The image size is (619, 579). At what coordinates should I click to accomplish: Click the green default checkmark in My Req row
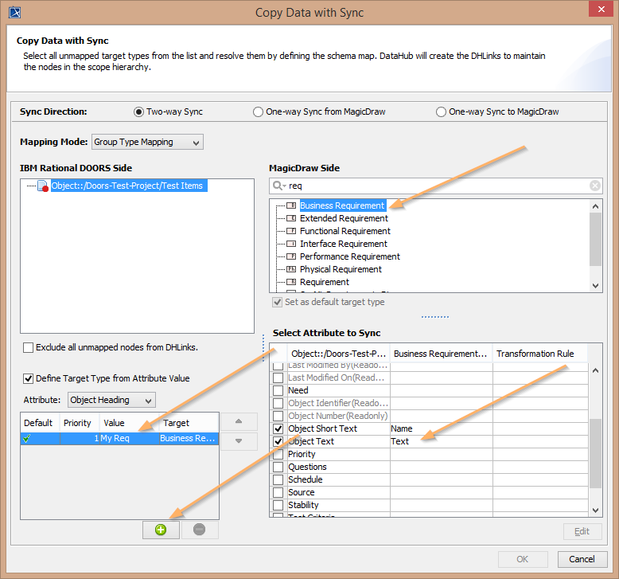(x=27, y=438)
